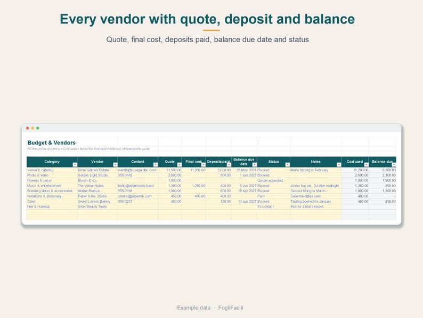Open the last Balance due column filter arrow

394,165
